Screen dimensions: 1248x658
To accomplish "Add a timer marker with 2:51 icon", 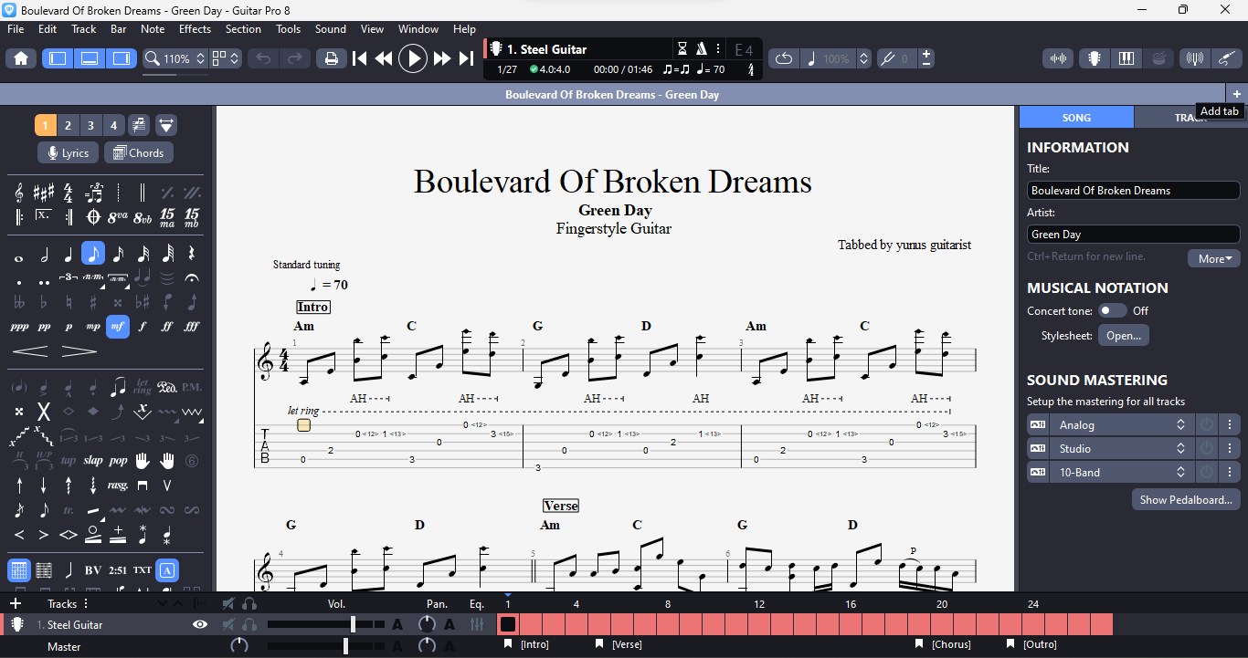I will click(118, 570).
